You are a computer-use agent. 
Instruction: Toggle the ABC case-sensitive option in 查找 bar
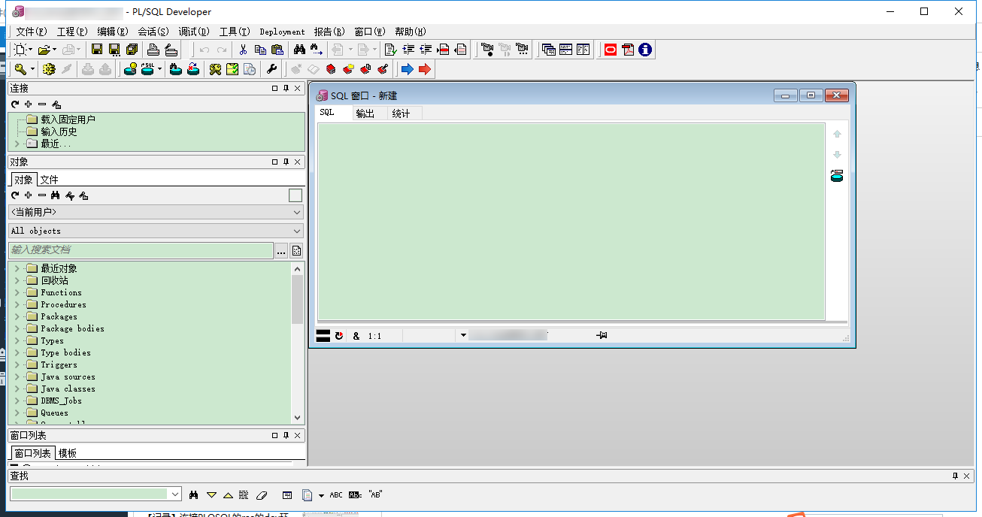(336, 494)
